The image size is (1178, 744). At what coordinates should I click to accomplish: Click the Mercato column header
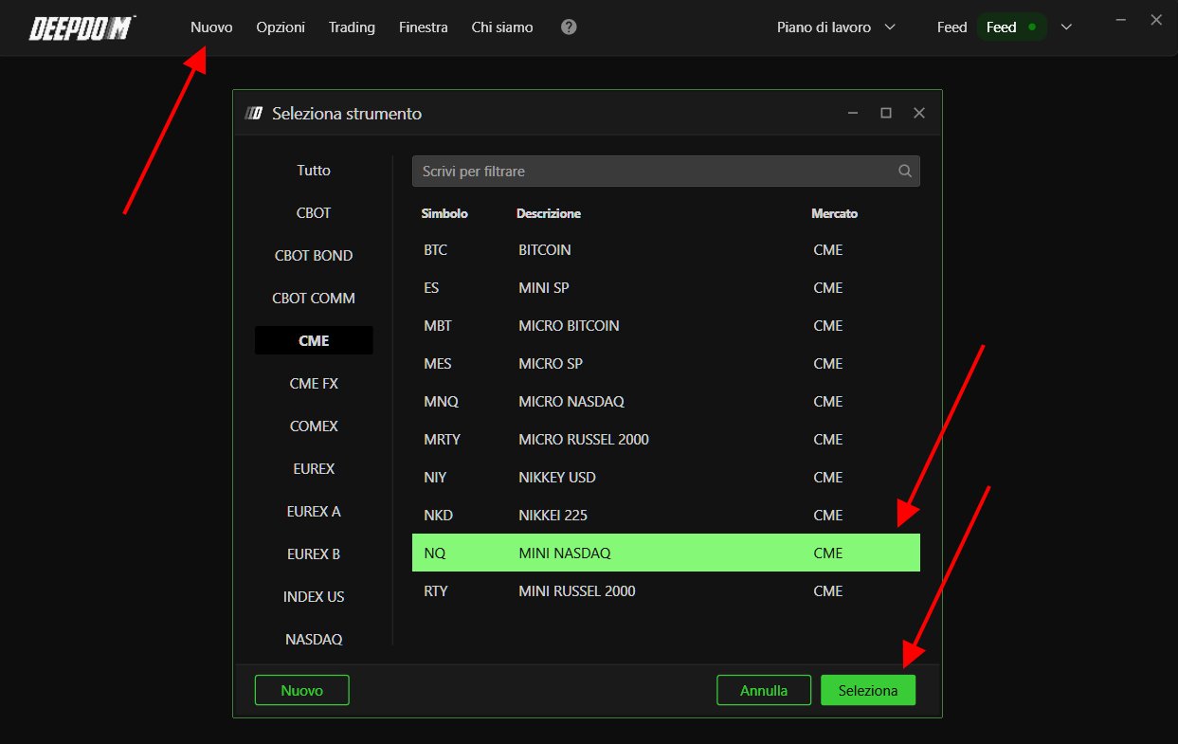point(835,214)
